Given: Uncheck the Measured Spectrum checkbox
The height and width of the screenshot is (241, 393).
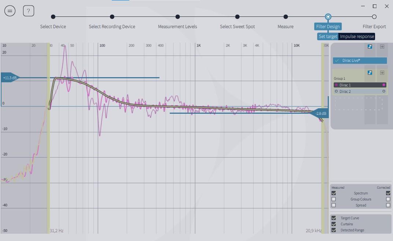Looking at the screenshot, I should [334, 193].
